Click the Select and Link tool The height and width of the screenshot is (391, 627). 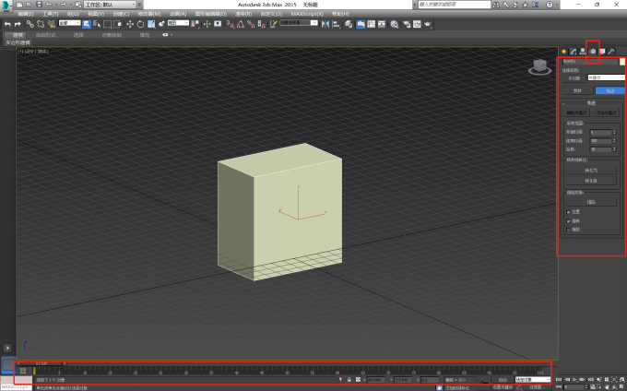click(30, 24)
